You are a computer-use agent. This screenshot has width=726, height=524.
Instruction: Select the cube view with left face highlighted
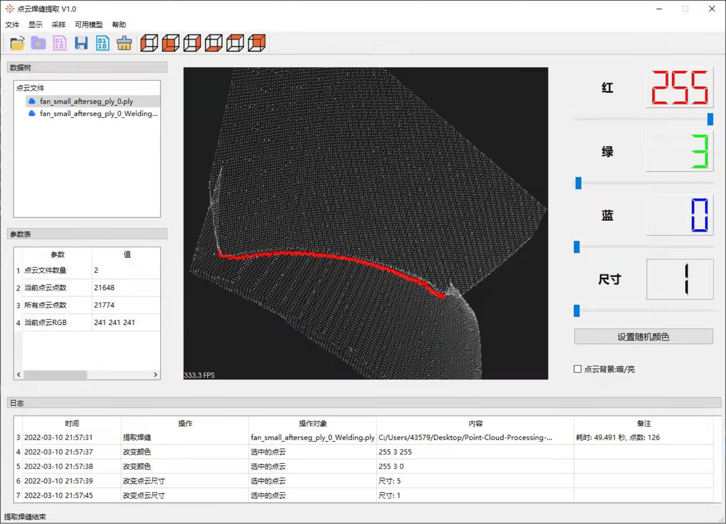pyautogui.click(x=149, y=43)
